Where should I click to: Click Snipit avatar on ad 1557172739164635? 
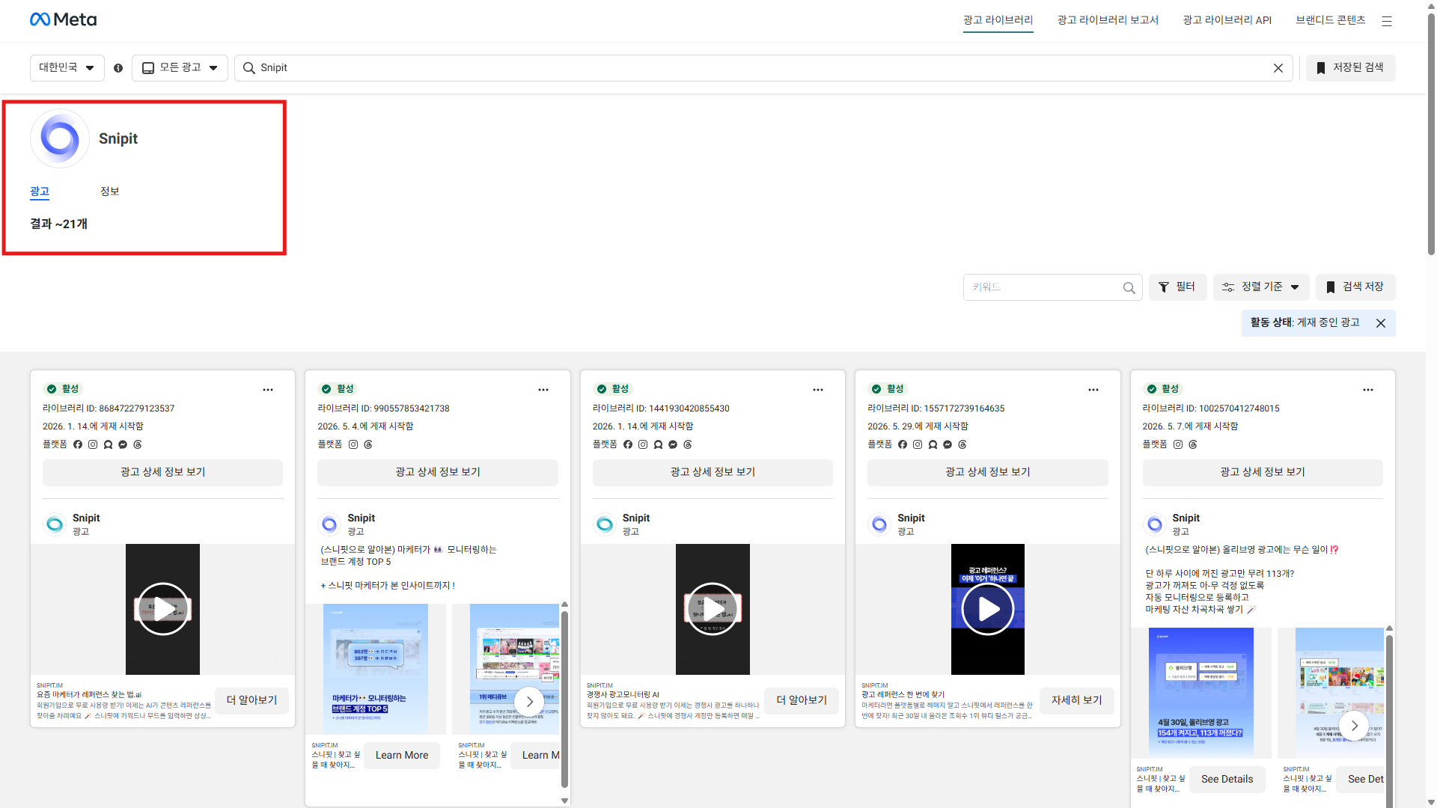click(879, 524)
